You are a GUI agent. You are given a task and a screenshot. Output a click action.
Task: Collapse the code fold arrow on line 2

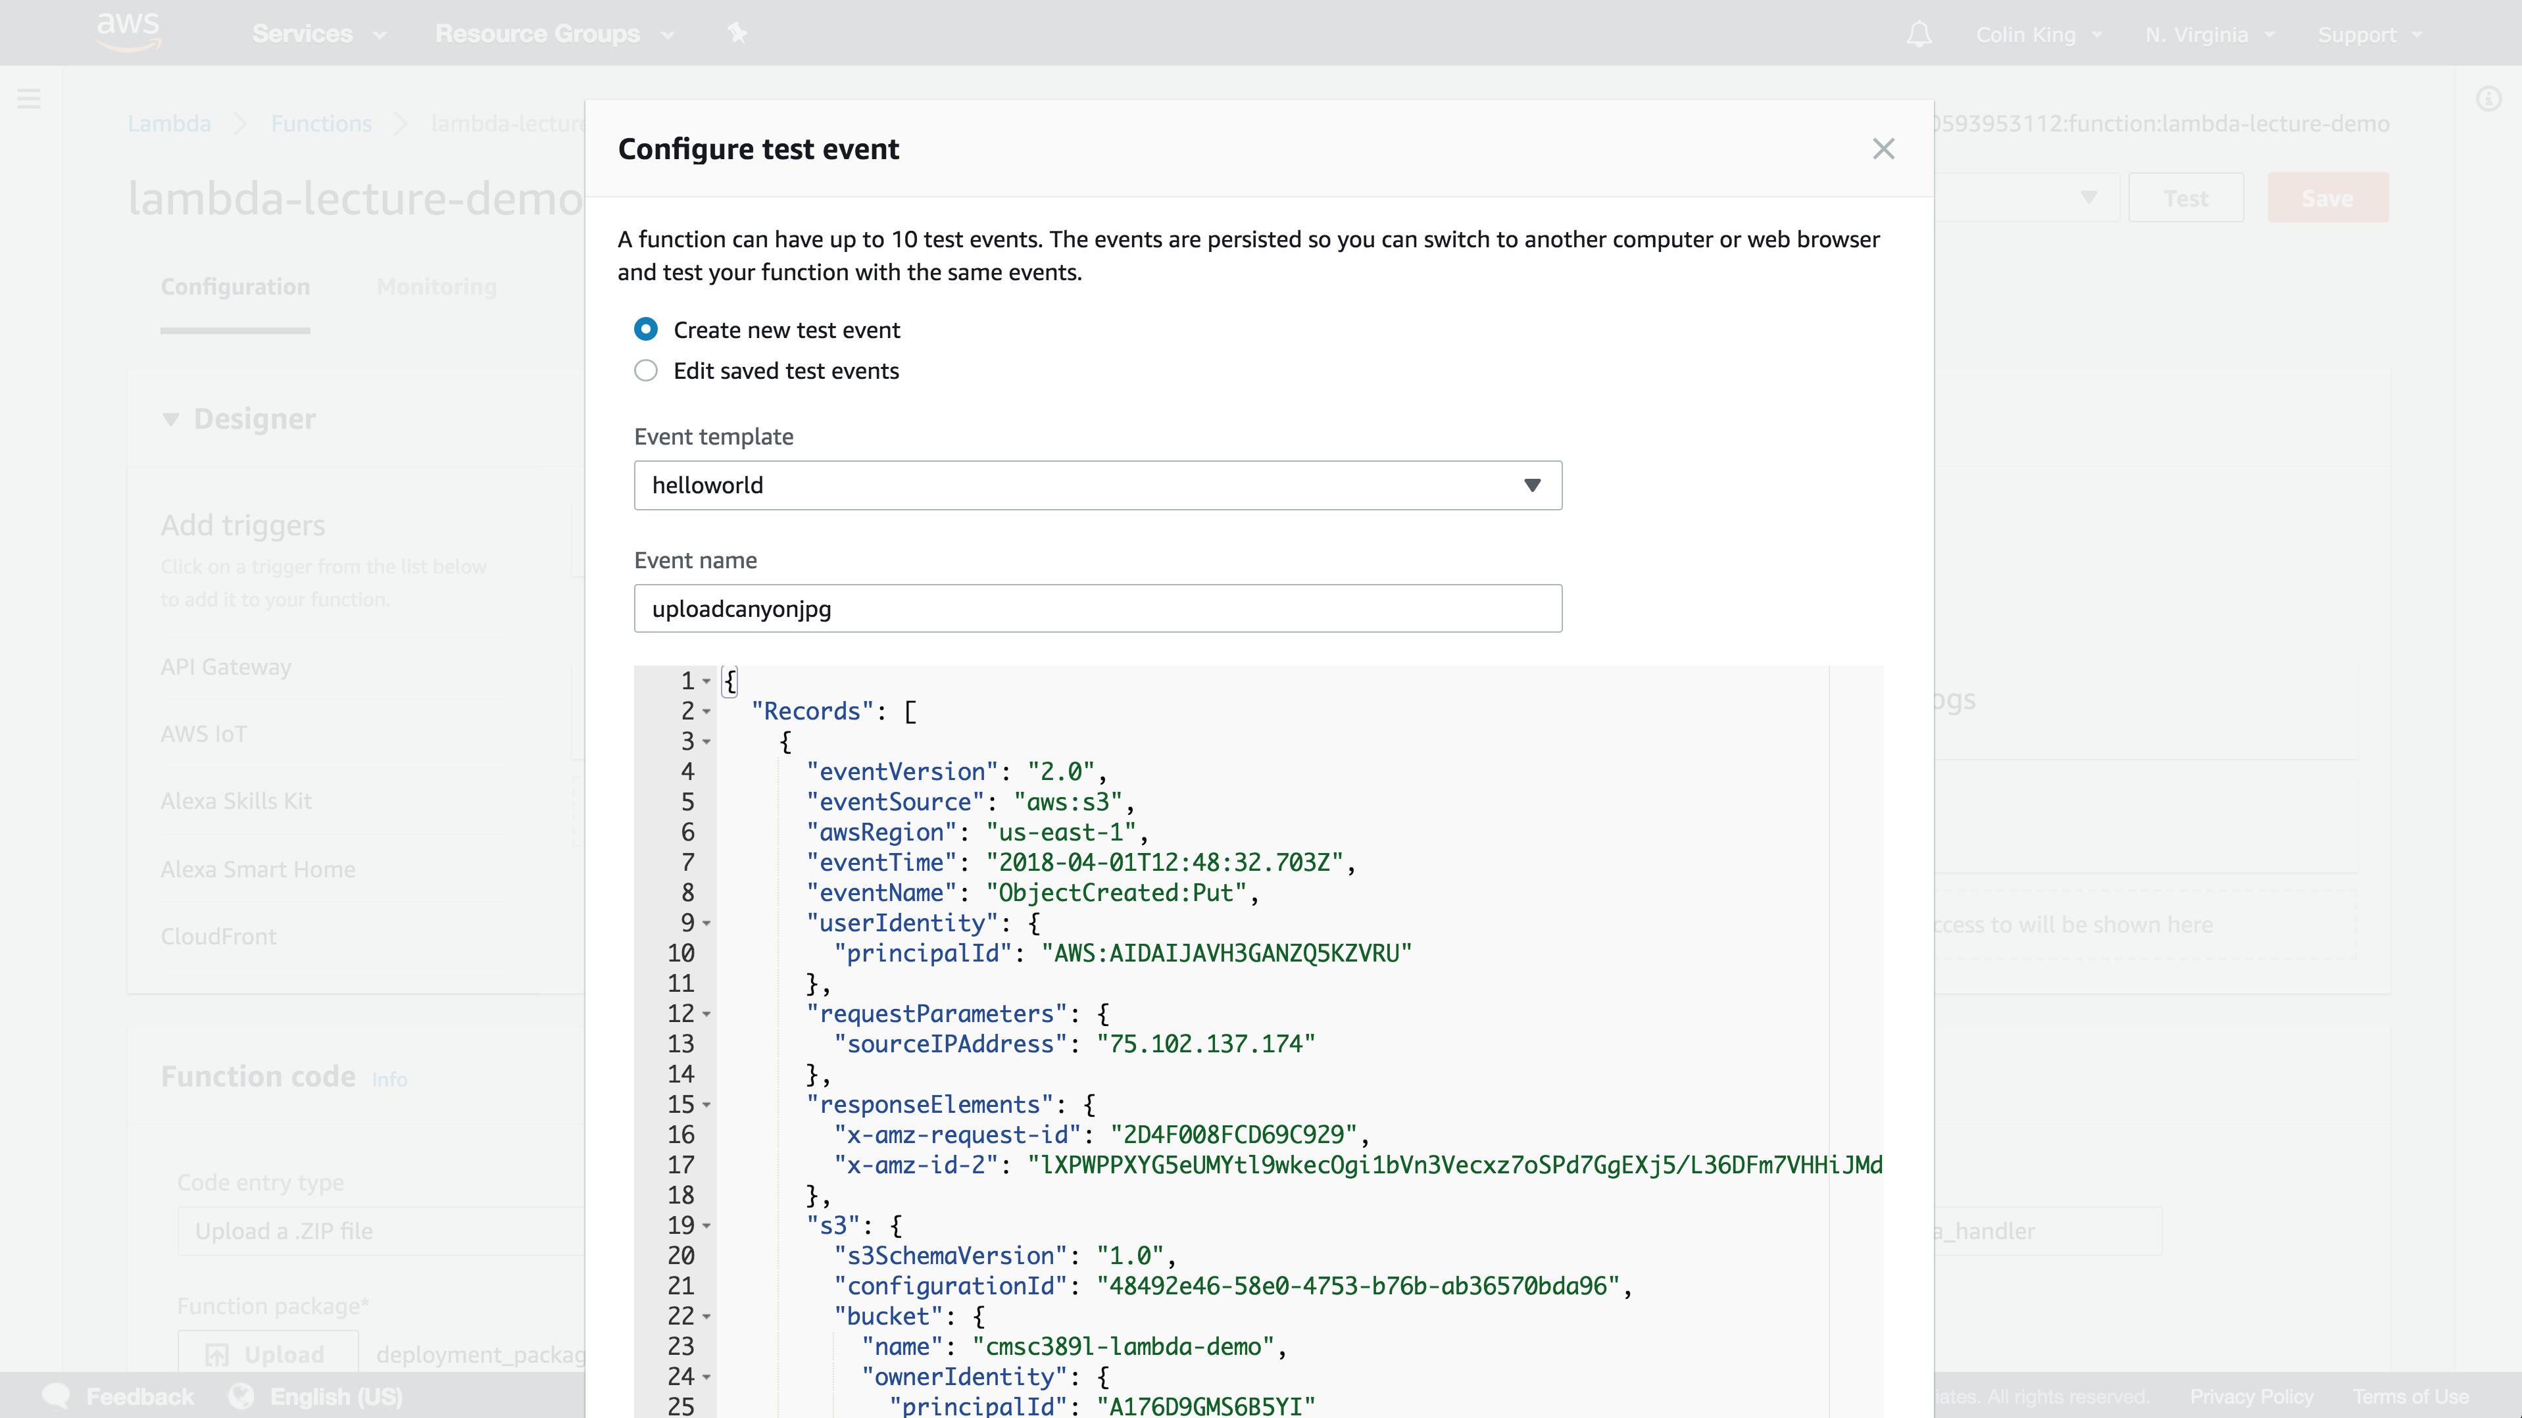(x=707, y=712)
